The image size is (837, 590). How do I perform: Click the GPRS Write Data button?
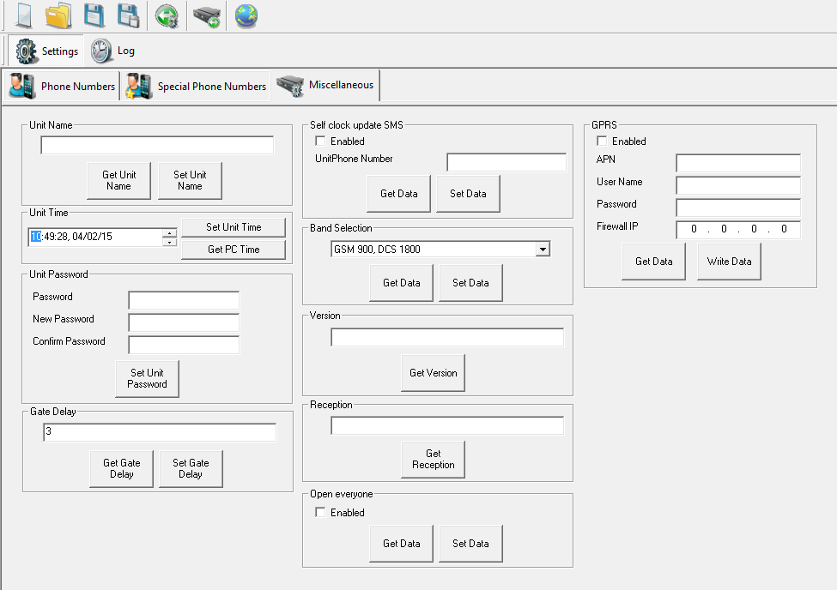(x=729, y=262)
